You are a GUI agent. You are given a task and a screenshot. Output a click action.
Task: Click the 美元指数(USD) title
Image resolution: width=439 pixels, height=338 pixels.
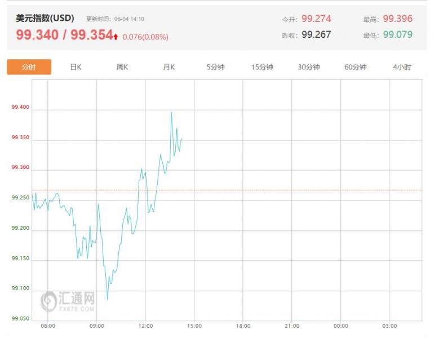tap(45, 18)
